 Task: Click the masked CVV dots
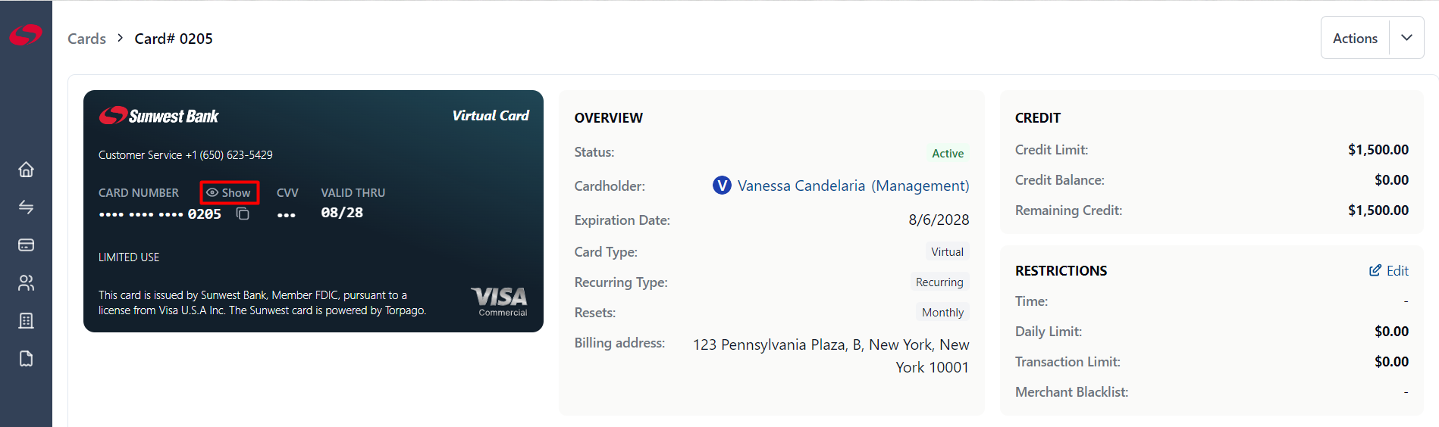286,215
